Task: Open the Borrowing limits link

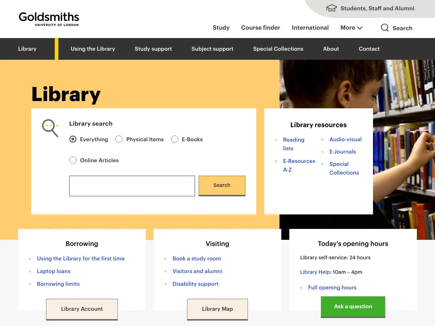Action: (x=58, y=284)
